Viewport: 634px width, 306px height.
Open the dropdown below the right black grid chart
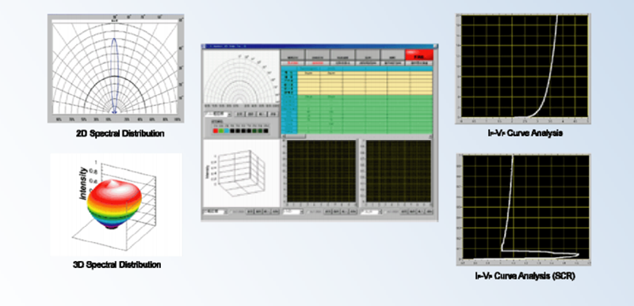[x=371, y=212]
